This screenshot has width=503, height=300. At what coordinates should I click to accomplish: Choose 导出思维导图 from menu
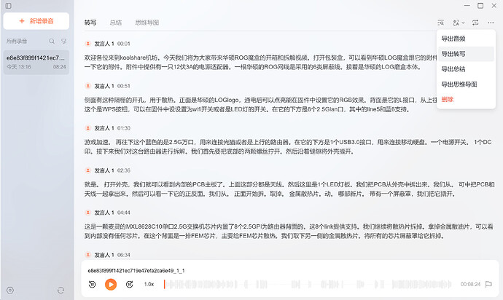tap(466, 84)
